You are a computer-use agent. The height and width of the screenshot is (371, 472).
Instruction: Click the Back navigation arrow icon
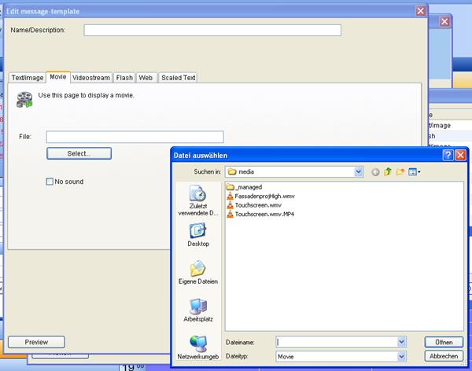click(375, 171)
